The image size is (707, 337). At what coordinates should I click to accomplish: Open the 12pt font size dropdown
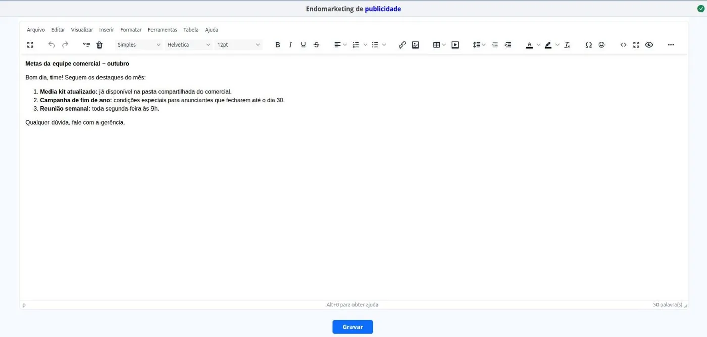238,45
